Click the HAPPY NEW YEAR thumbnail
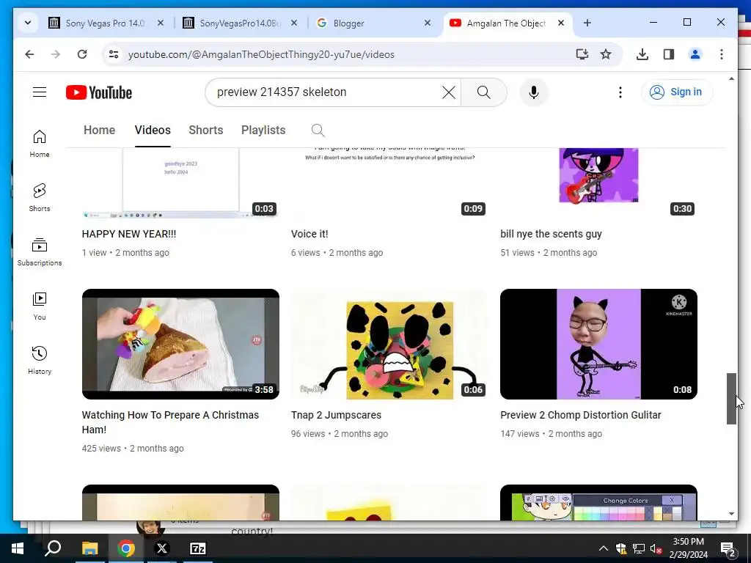Viewport: 751px width, 563px height. click(180, 183)
